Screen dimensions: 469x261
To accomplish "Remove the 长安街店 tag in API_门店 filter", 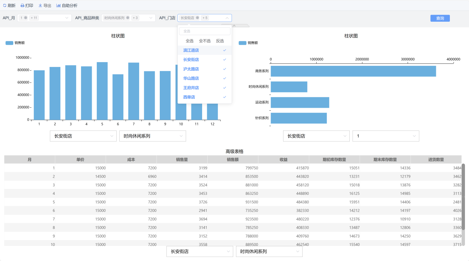I will 197,18.
